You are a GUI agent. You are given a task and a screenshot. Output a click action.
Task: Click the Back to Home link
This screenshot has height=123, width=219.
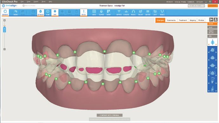click(29, 6)
